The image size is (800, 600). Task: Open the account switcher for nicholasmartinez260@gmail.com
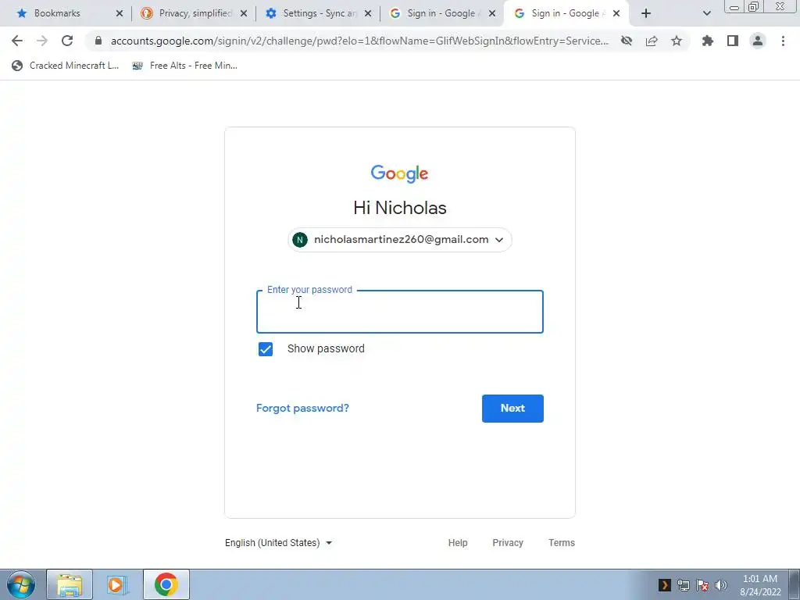(400, 240)
